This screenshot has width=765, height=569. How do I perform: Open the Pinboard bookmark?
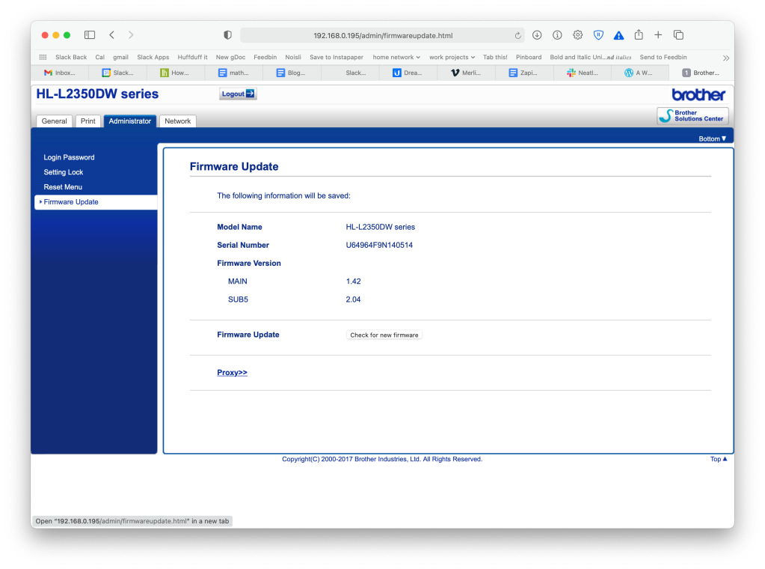pos(529,57)
